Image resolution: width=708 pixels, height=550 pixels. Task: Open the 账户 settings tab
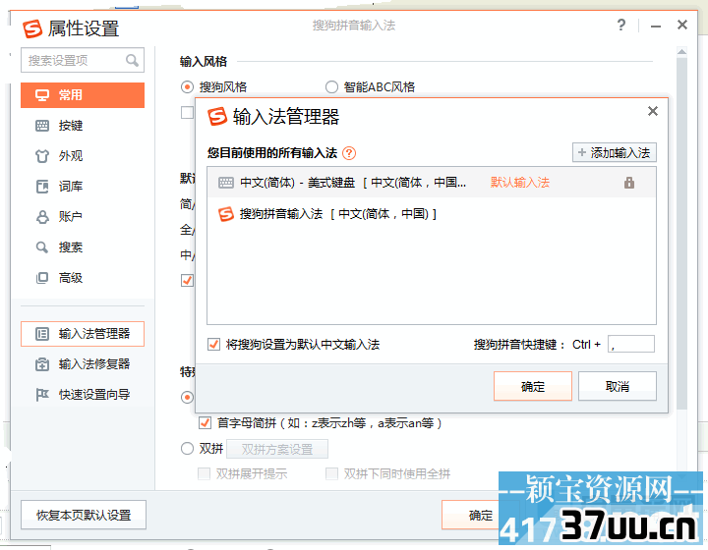83,217
